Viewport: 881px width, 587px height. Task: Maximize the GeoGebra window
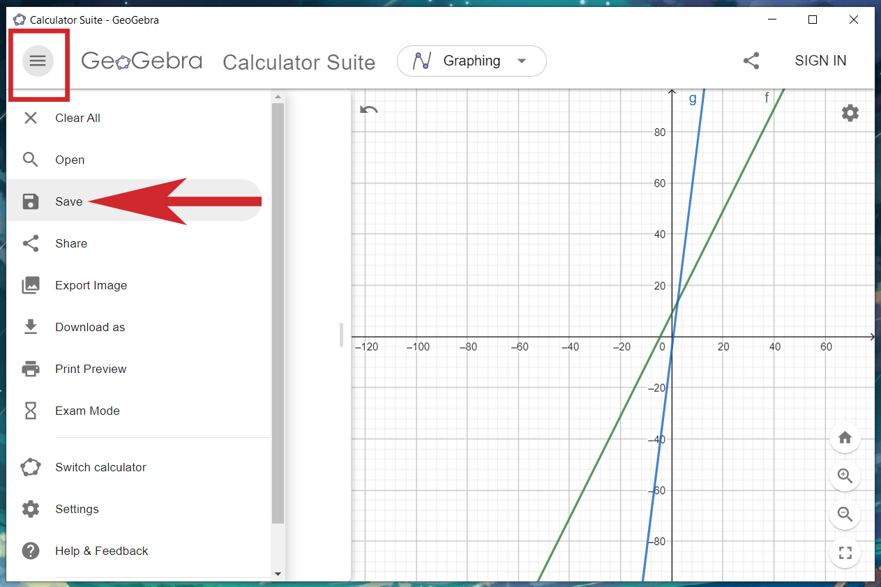pos(813,20)
